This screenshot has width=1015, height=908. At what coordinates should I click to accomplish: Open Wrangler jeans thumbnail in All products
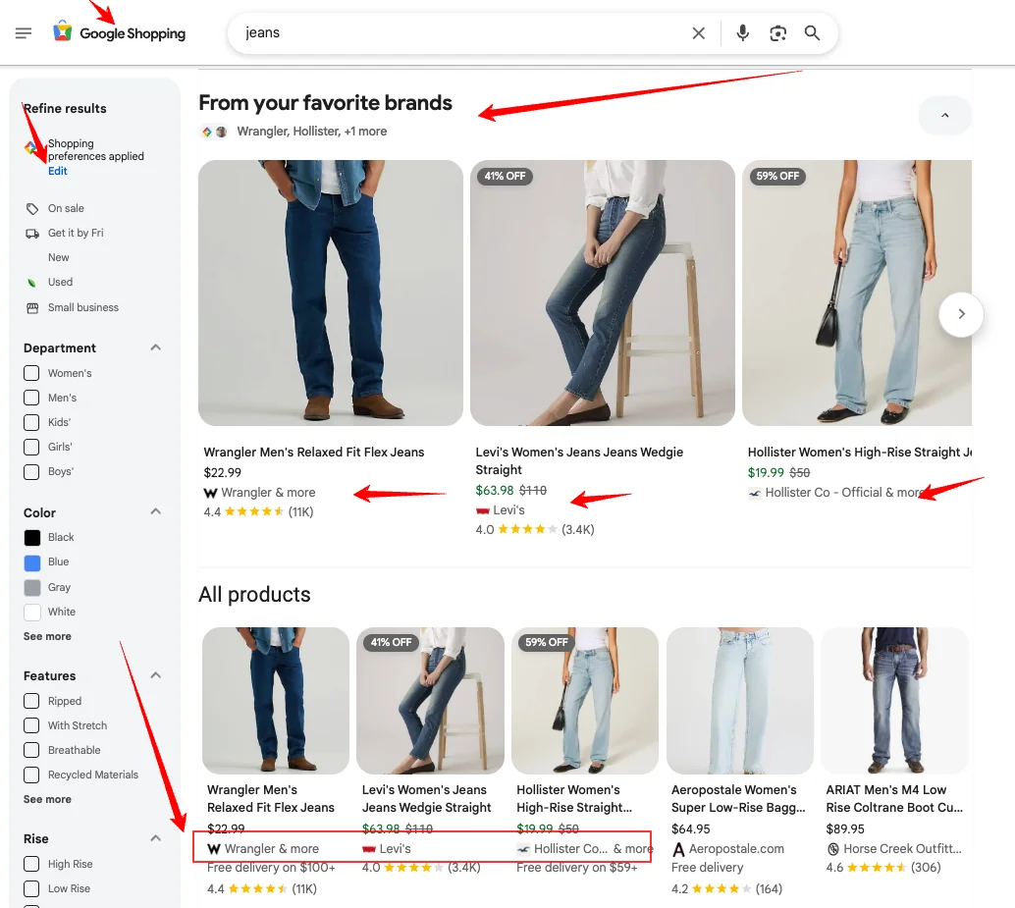pos(276,701)
